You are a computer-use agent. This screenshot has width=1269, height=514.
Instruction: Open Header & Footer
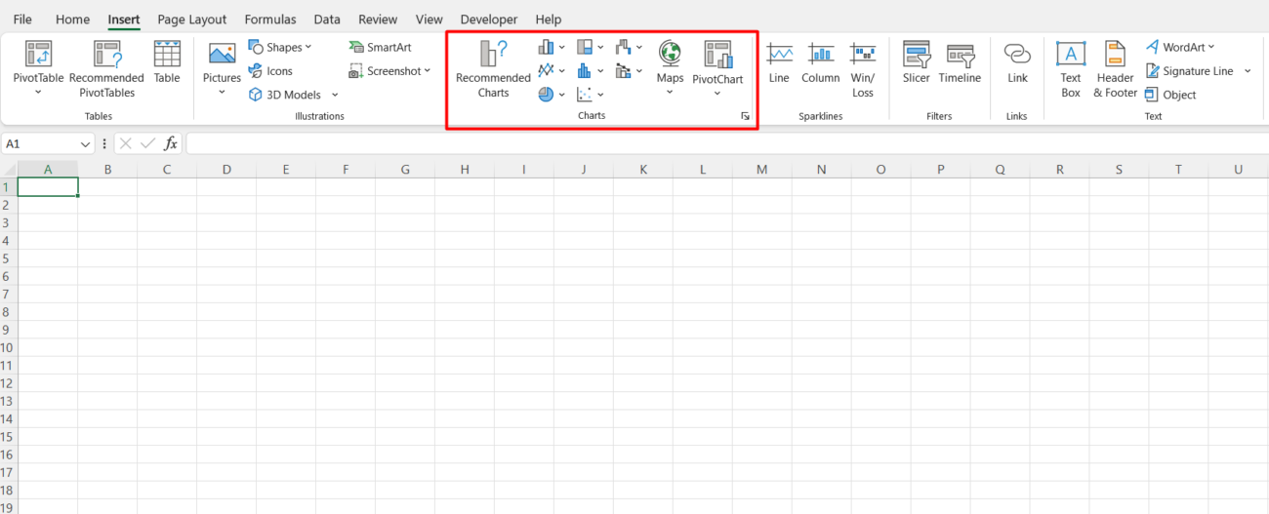(1116, 69)
